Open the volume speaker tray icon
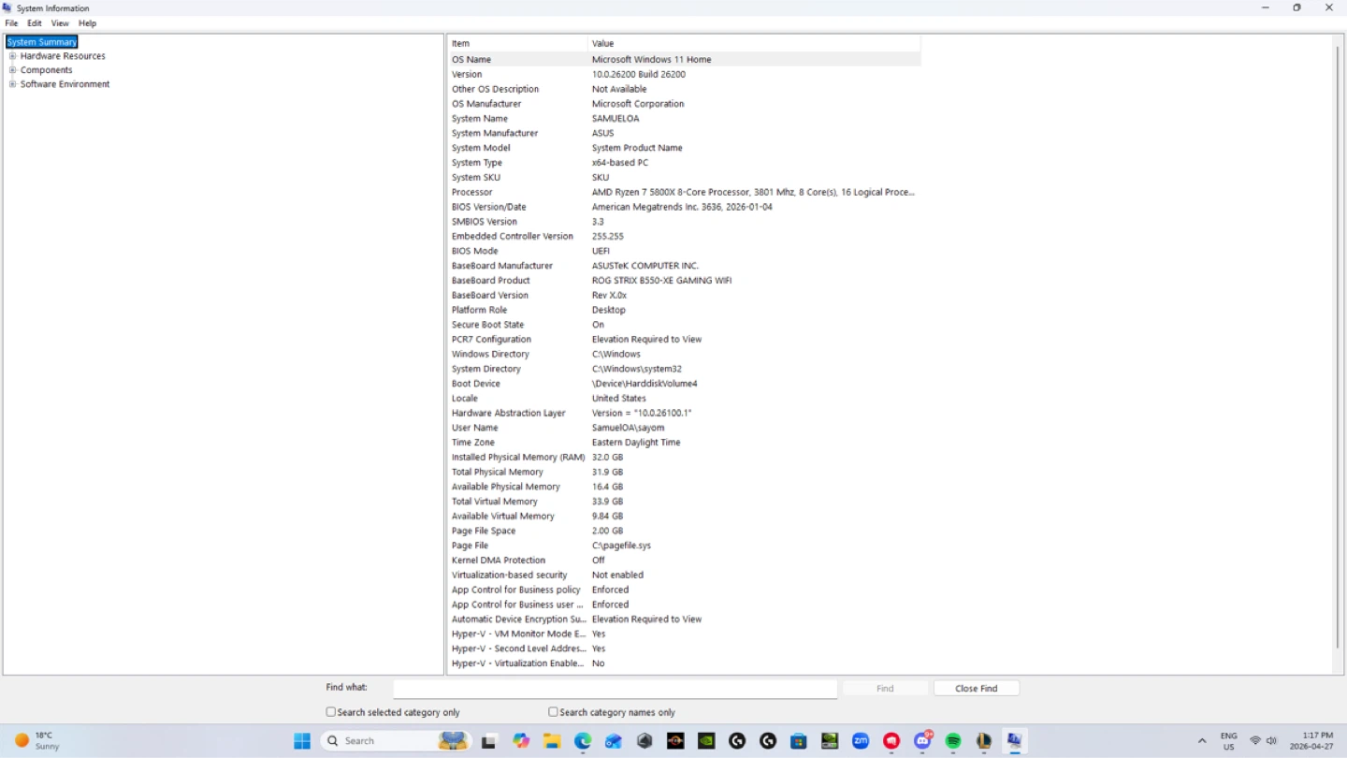This screenshot has width=1347, height=758. 1271,741
